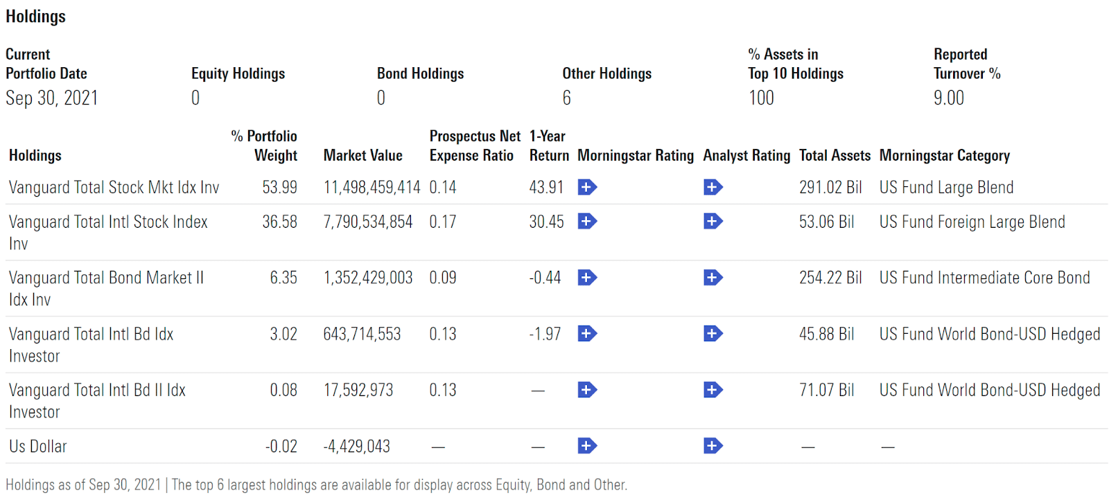Viewport: 1109px width, 500px height.
Task: Click the Total Assets column header
Action: tap(835, 155)
